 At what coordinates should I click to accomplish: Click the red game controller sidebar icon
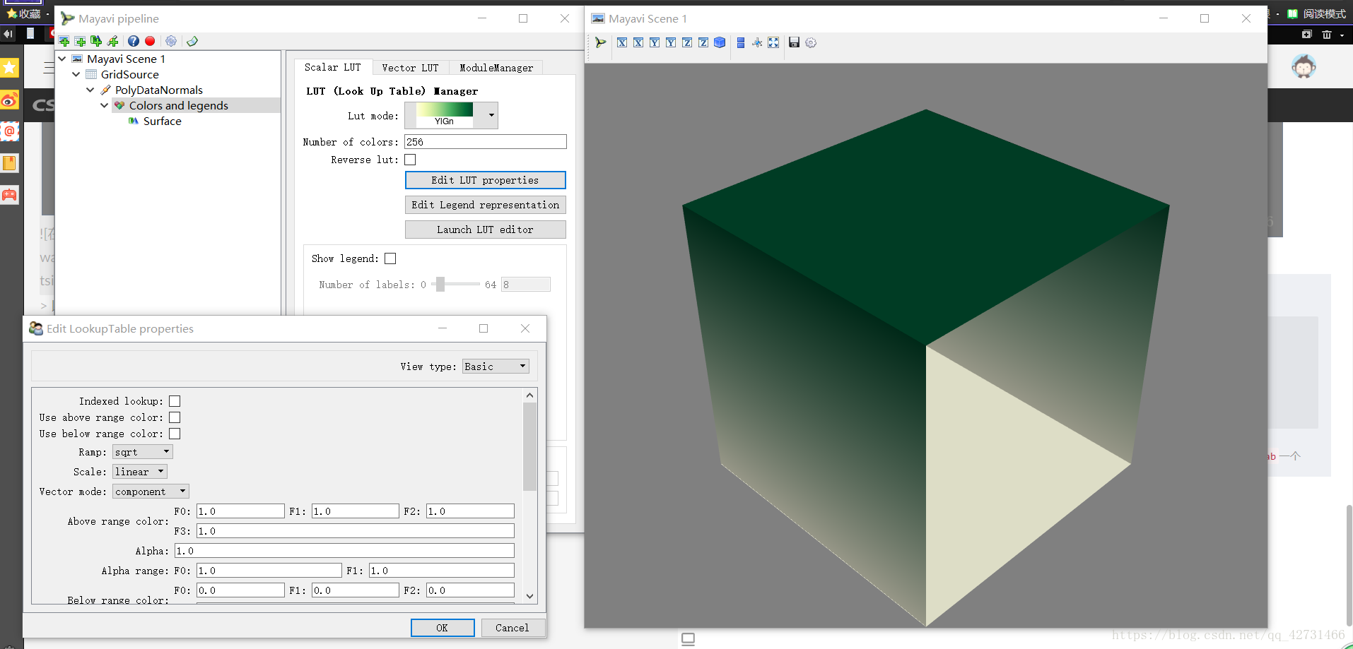point(9,195)
